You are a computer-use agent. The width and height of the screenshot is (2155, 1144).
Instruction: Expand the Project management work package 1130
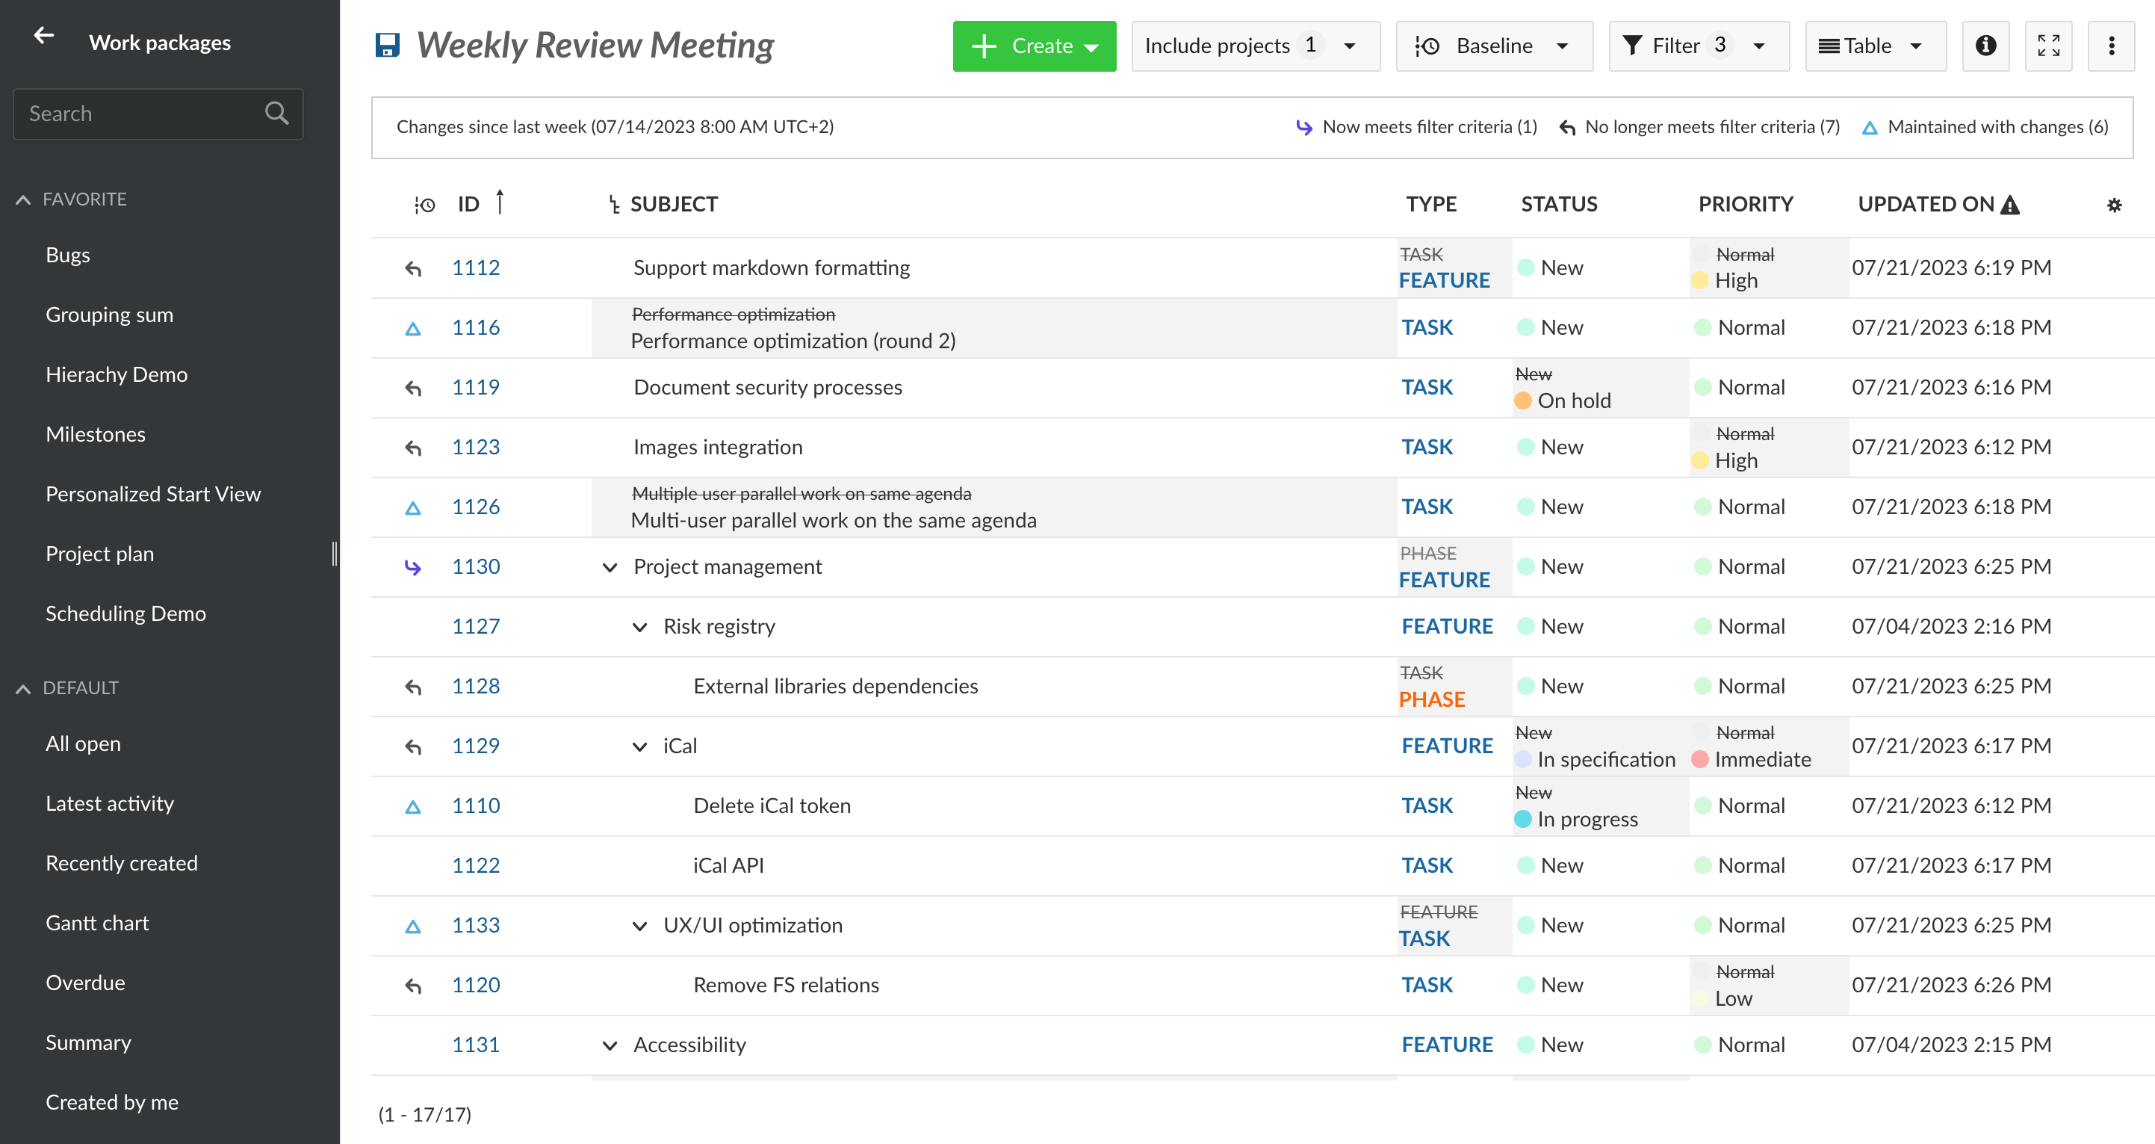[609, 566]
